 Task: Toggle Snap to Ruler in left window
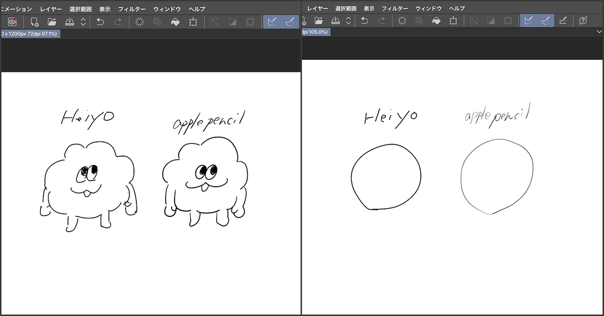pos(272,22)
